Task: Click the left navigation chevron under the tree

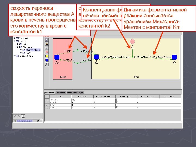Action: 15,116
